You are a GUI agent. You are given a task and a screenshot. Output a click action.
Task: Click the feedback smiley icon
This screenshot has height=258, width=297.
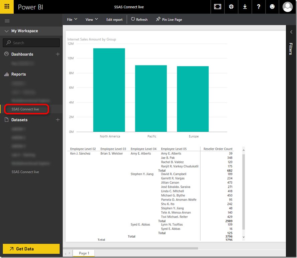coord(272,7)
